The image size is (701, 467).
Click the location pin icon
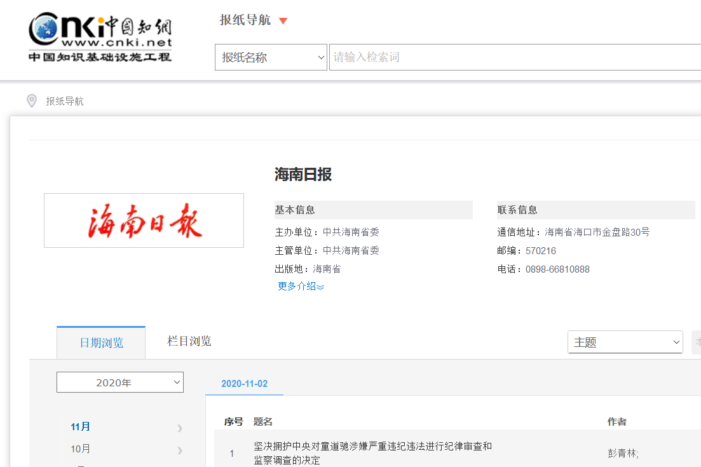32,101
